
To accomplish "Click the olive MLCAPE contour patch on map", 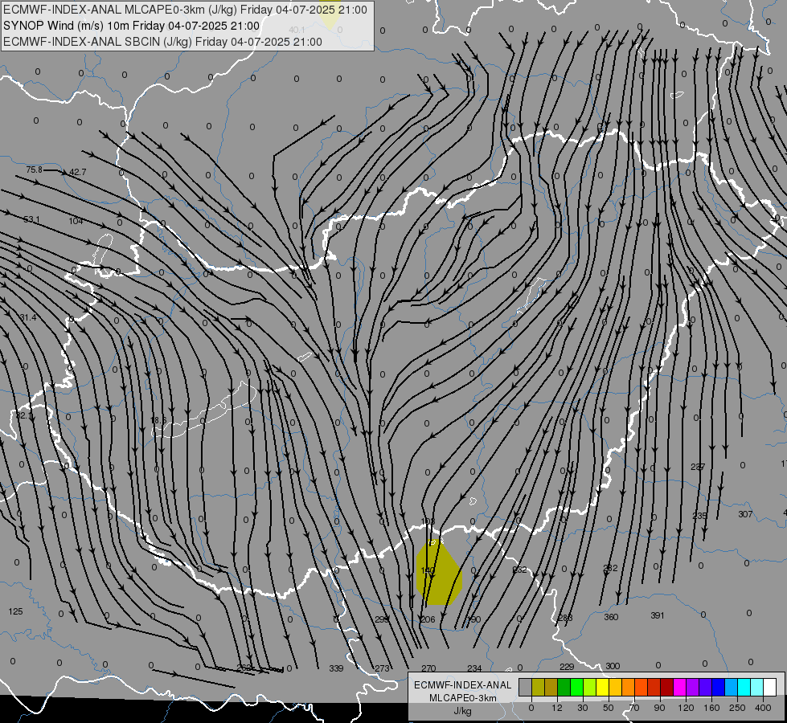I will click(439, 572).
